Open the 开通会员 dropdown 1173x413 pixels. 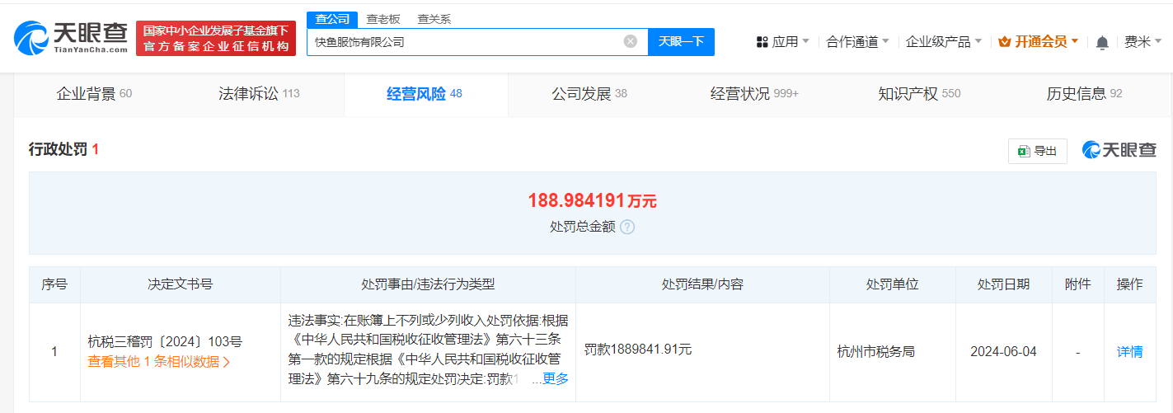[1038, 41]
